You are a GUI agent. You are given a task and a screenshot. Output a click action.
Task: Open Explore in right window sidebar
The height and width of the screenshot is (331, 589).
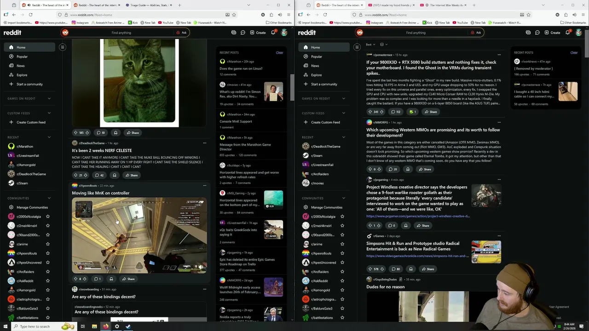coord(316,75)
